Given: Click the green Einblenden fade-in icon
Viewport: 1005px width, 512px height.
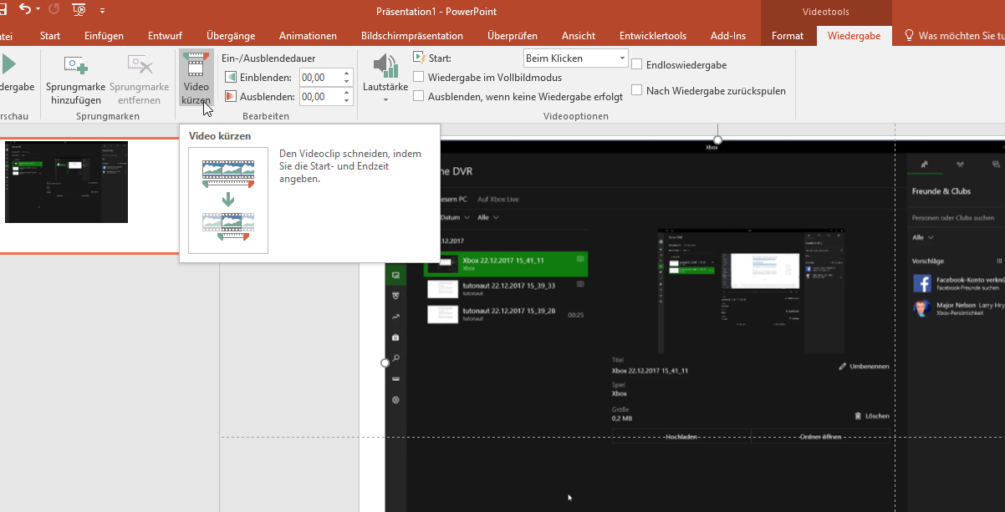Looking at the screenshot, I should coord(230,77).
